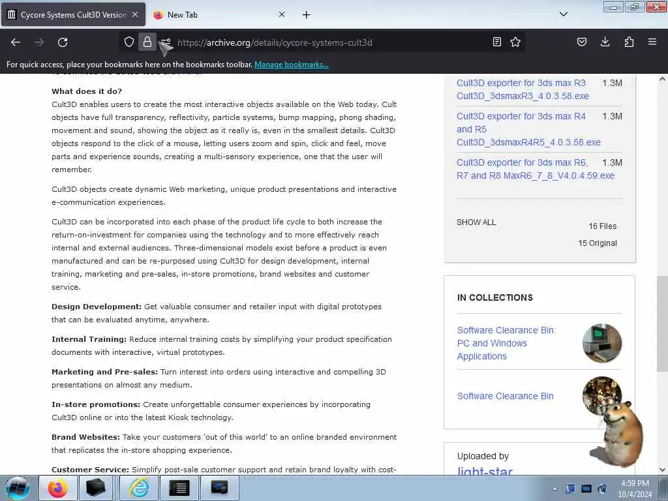
Task: Open the light-star uploader link
Action: coord(485,471)
